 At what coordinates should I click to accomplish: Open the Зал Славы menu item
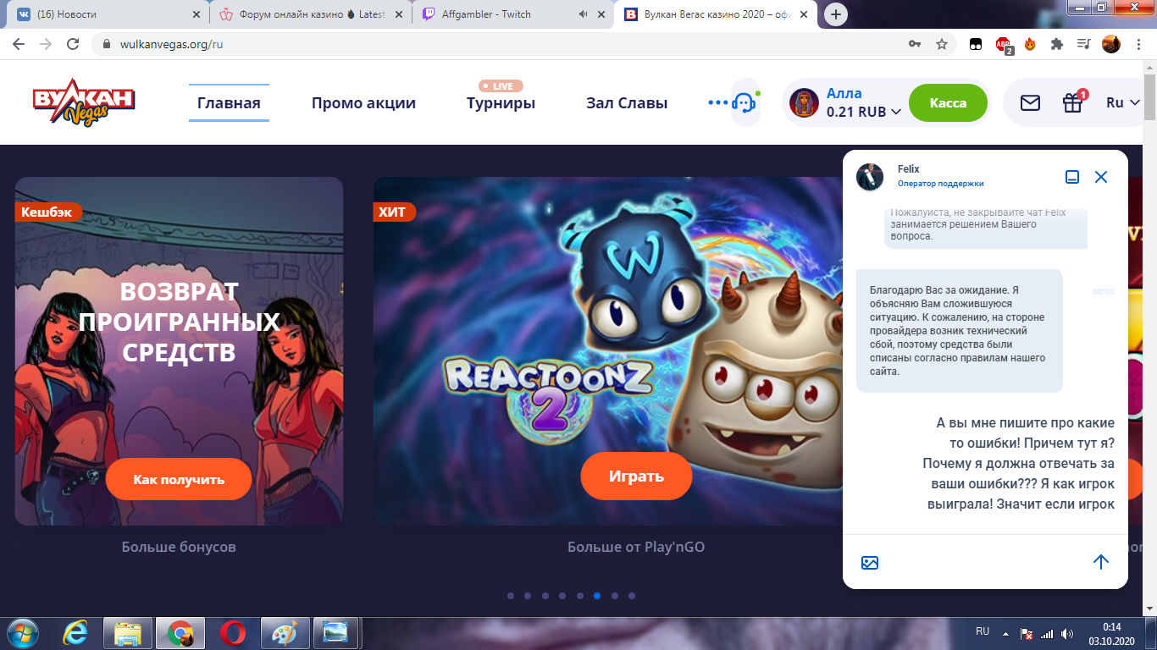627,103
